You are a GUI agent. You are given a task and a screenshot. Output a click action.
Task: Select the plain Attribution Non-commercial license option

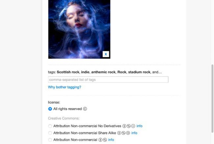click(x=50, y=140)
